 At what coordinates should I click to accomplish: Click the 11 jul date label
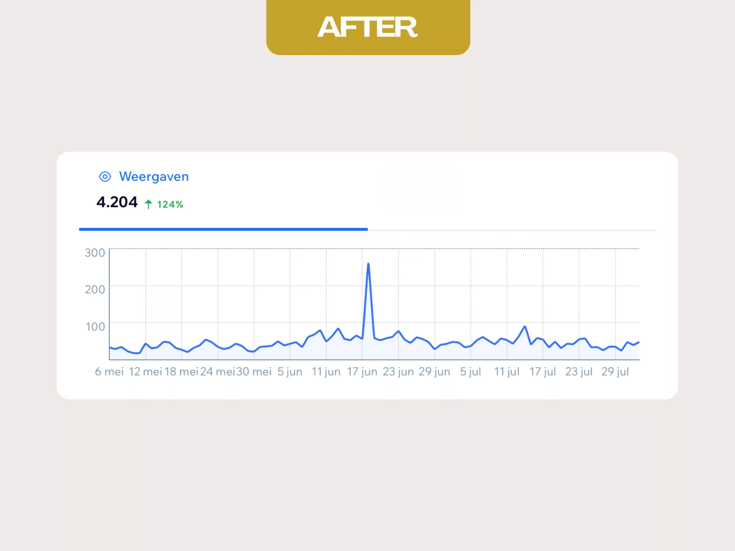507,372
